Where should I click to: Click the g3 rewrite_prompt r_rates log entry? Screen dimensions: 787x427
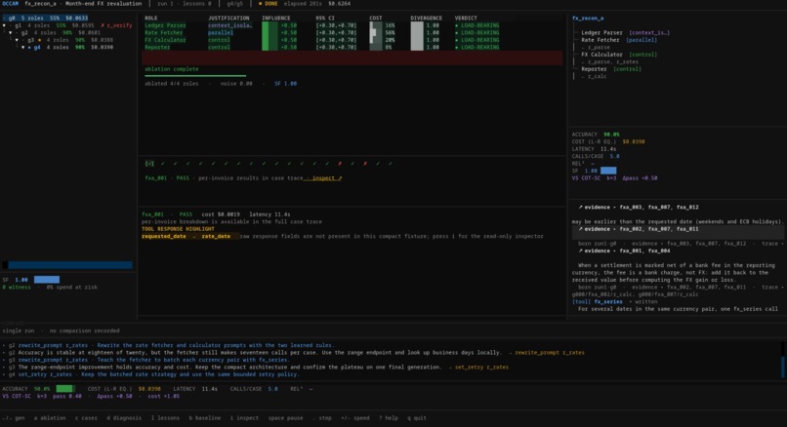(x=145, y=360)
